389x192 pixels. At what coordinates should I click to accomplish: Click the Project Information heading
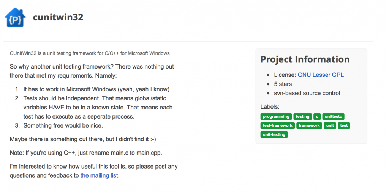click(x=305, y=59)
